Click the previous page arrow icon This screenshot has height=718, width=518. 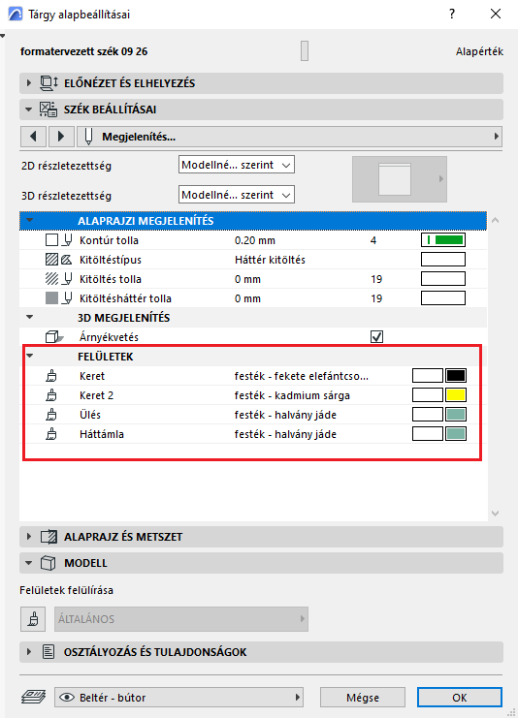pos(33,137)
